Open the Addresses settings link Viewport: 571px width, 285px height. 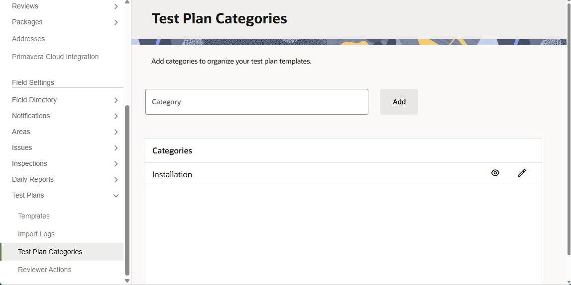[28, 39]
